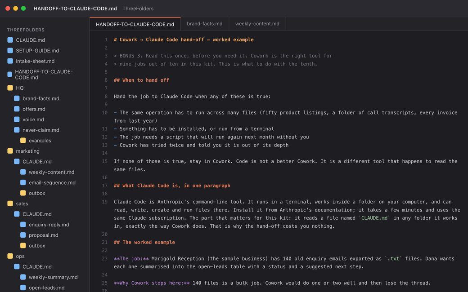
Task: Click the ops folder icon
Action: pyautogui.click(x=10, y=256)
